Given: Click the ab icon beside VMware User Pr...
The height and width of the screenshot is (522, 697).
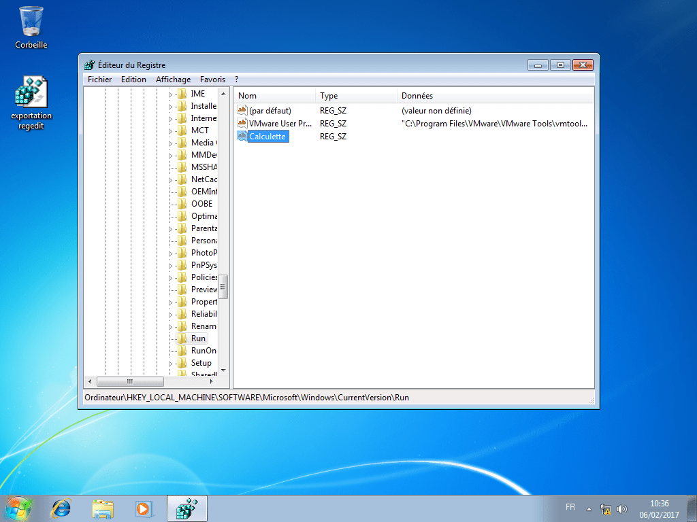Looking at the screenshot, I should click(x=242, y=123).
